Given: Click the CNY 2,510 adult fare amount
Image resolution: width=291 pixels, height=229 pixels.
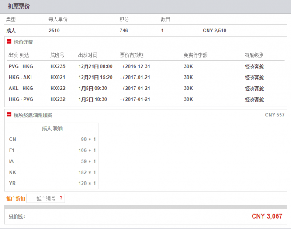Looking at the screenshot, I should [x=215, y=31].
